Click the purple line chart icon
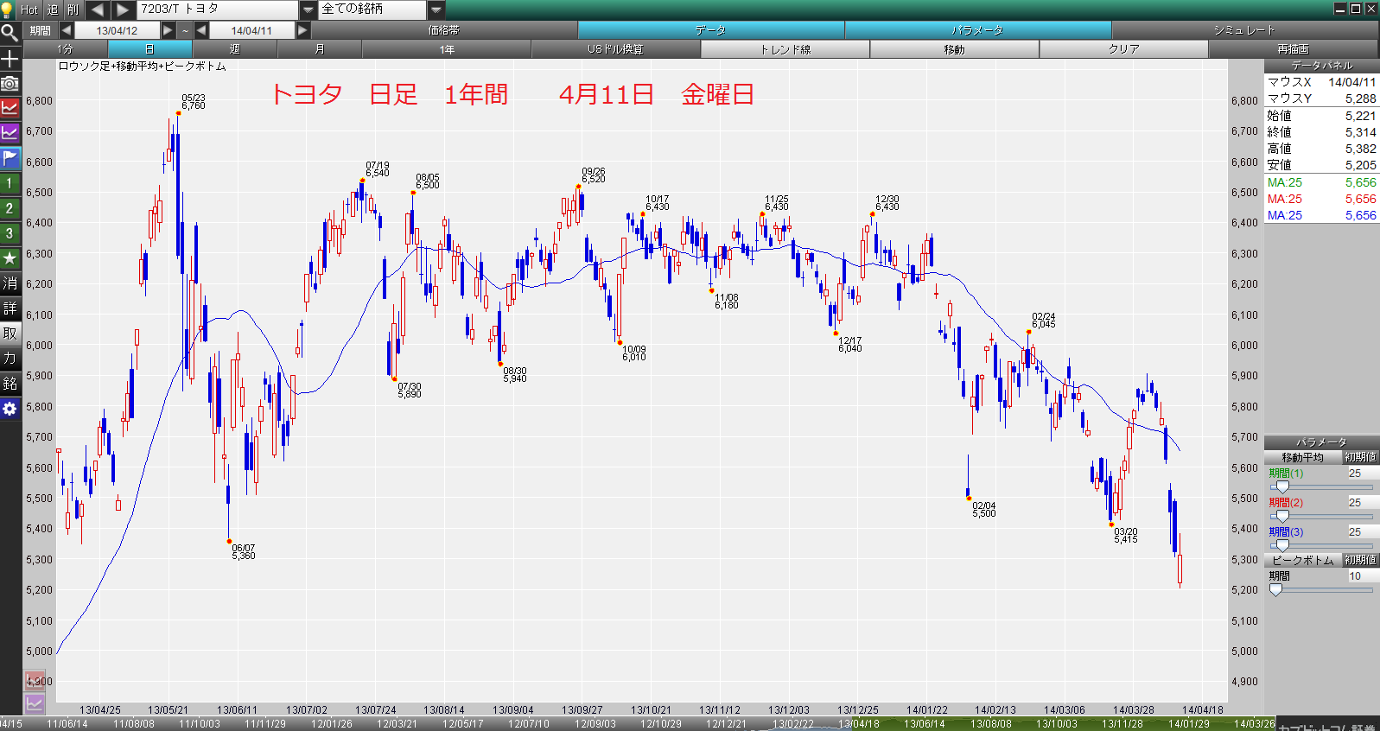Image resolution: width=1380 pixels, height=731 pixels. tap(10, 133)
